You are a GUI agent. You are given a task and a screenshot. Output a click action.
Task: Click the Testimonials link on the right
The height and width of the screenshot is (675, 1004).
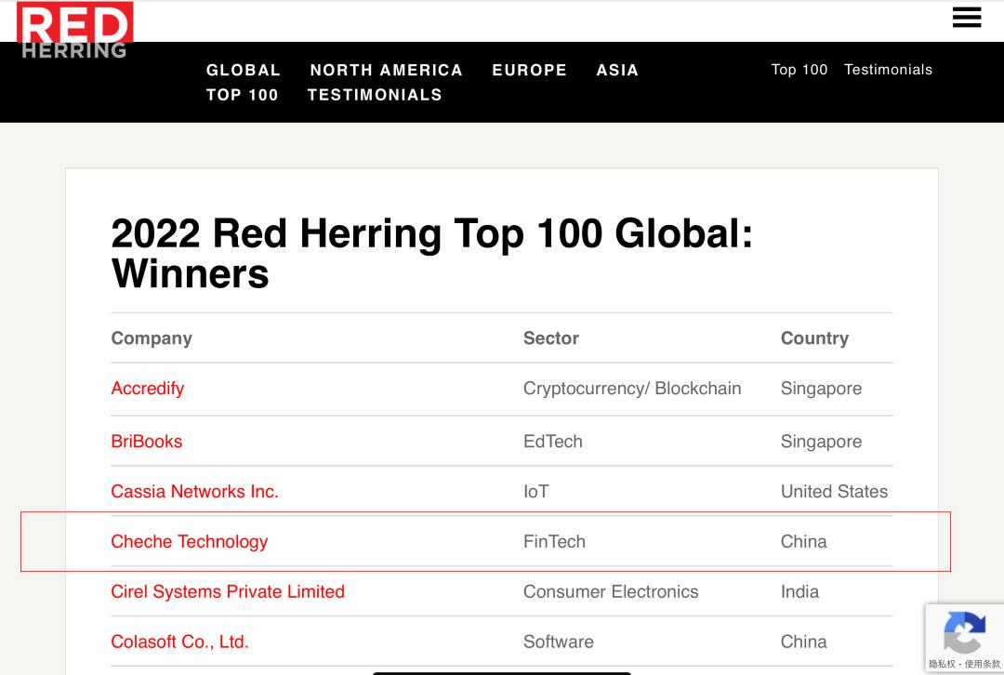888,69
